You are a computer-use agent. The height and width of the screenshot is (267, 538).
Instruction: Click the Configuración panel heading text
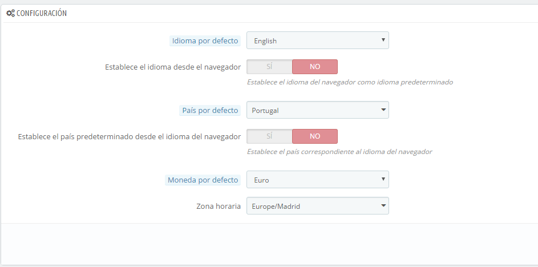pyautogui.click(x=42, y=13)
